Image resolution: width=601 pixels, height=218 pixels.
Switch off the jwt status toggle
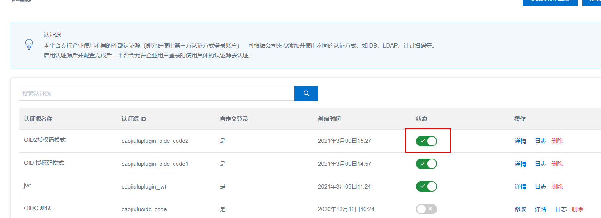(426, 186)
